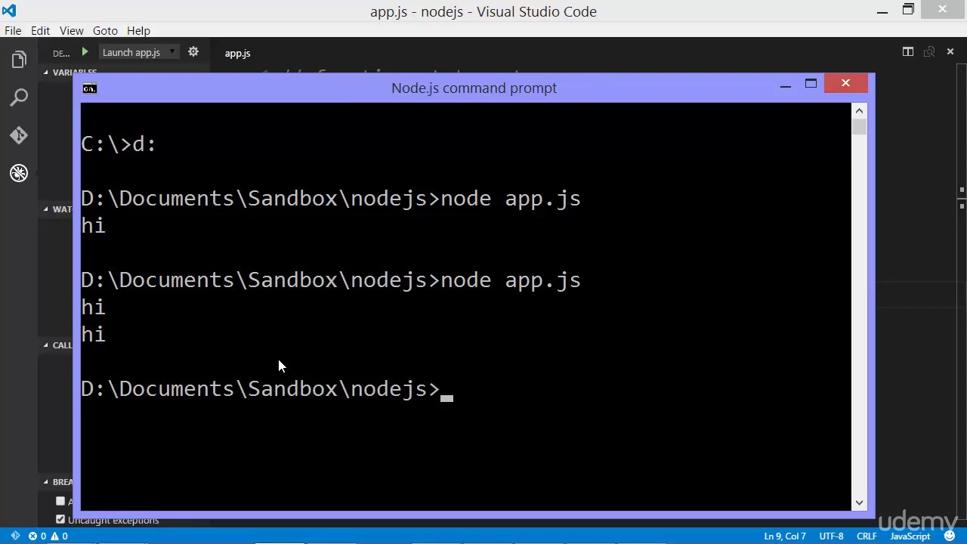Open the Debug view in activity bar
The image size is (967, 544).
[19, 173]
